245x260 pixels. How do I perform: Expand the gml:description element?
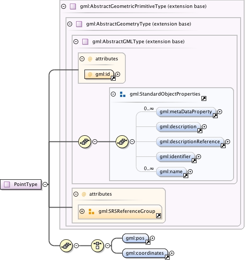pos(204,126)
